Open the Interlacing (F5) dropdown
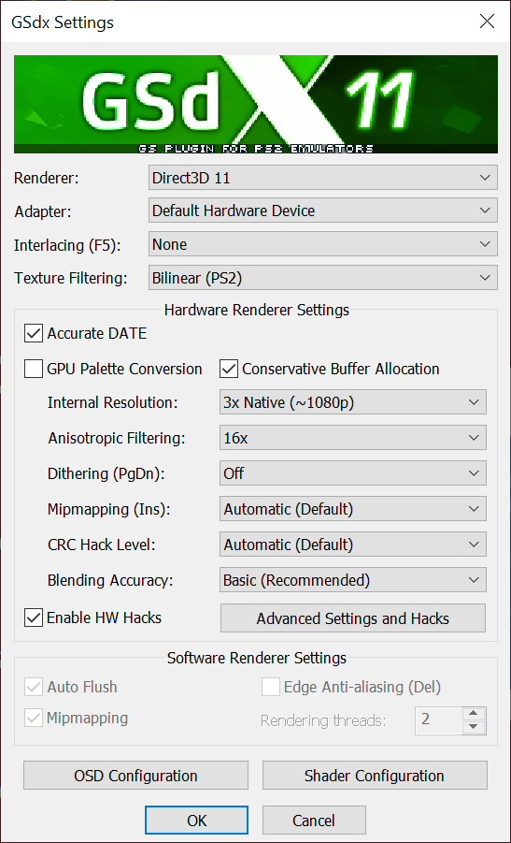The image size is (511, 843). (323, 244)
